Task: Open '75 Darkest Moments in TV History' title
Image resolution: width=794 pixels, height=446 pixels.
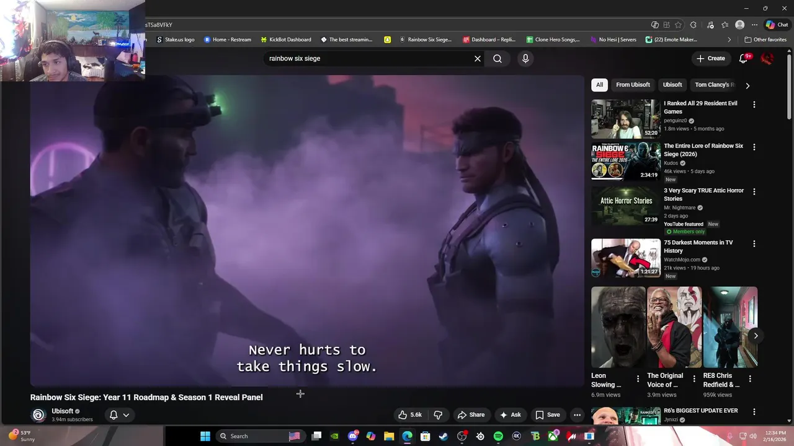Action: (x=698, y=247)
